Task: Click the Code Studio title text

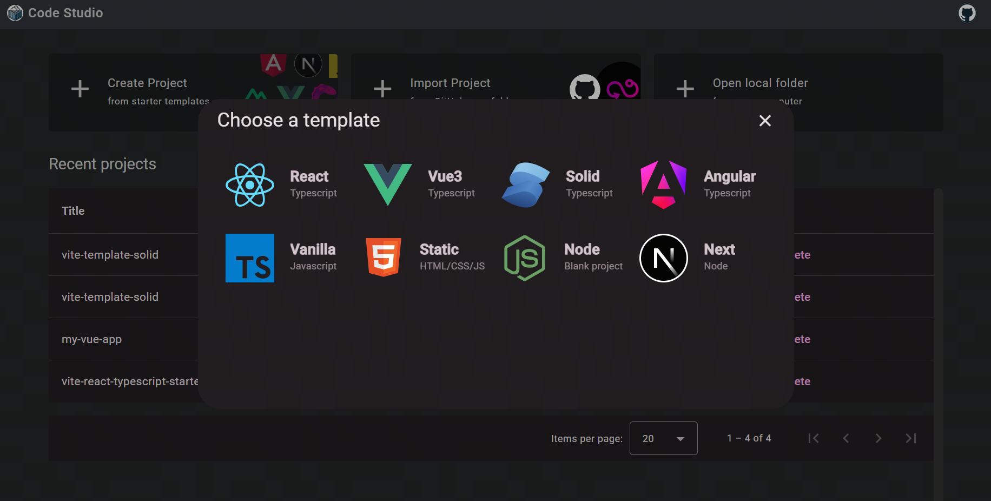Action: coord(65,13)
